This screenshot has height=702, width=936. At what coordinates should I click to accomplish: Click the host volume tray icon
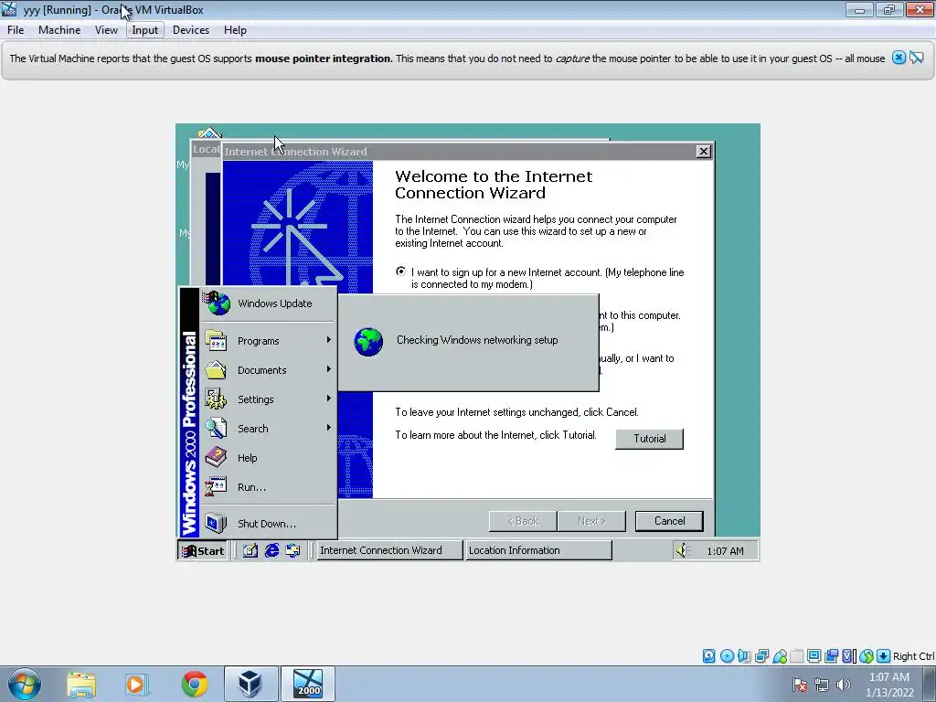tap(843, 685)
